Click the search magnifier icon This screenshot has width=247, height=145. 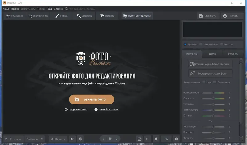pyautogui.click(x=66, y=9)
